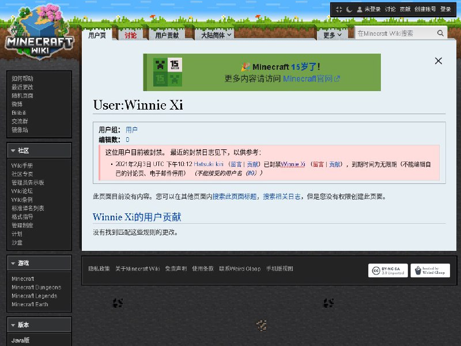Open Minecraft Dungeons in the sidebar
Screen dimensions: 461x346
pyautogui.click(x=36, y=287)
